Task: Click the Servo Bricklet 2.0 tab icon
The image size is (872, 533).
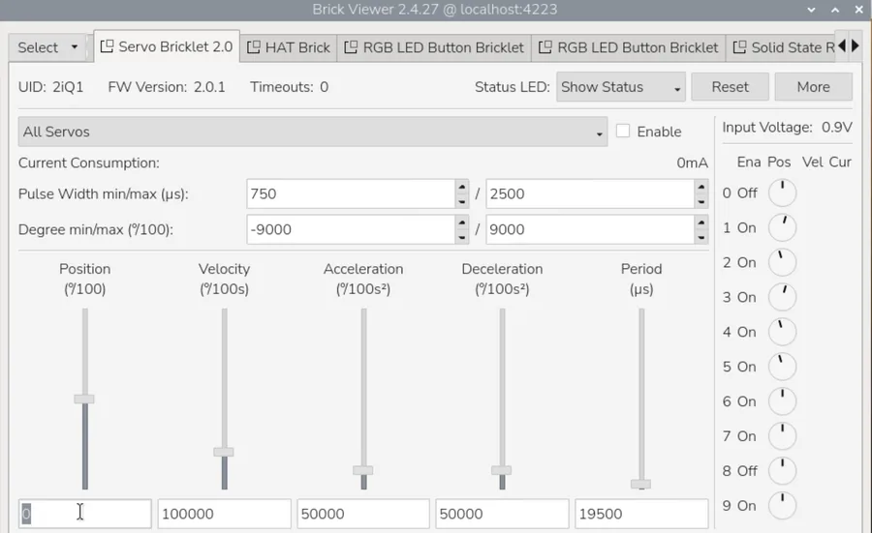Action: click(x=107, y=46)
